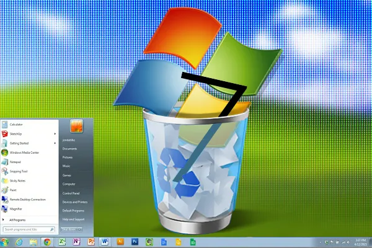The width and height of the screenshot is (372, 248).
Task: Click the network signal tray icon
Action: point(343,242)
